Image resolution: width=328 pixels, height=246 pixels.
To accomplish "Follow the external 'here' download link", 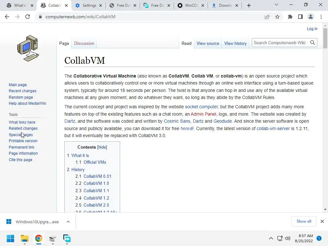I will [x=187, y=128].
